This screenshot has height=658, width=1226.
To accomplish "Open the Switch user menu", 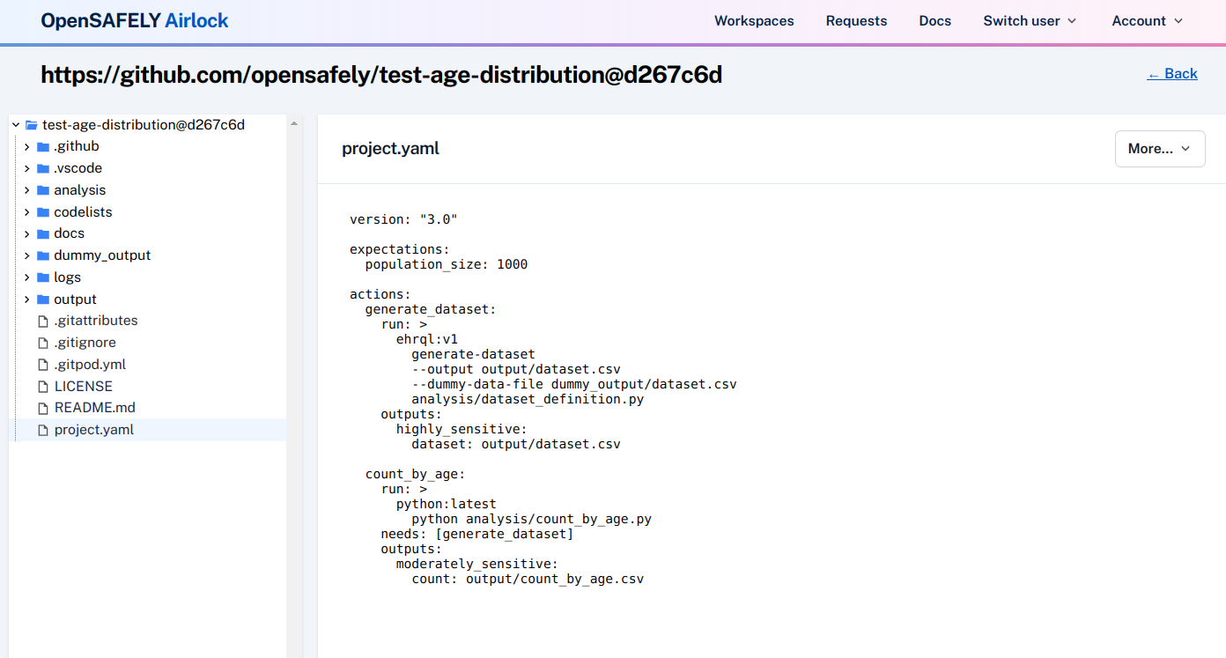I will click(x=1029, y=20).
